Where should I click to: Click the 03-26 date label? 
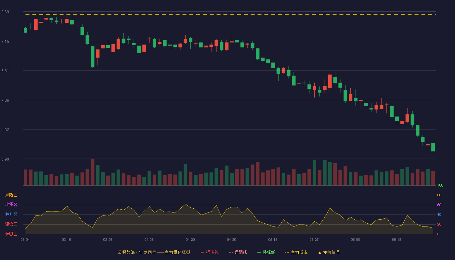(x=108, y=240)
